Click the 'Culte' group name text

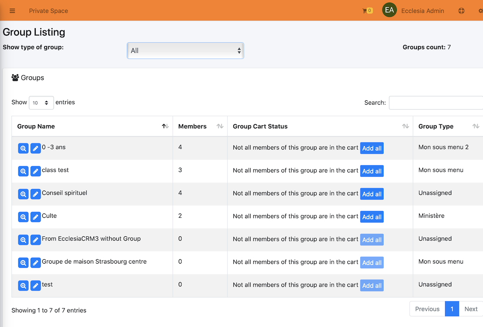(49, 216)
